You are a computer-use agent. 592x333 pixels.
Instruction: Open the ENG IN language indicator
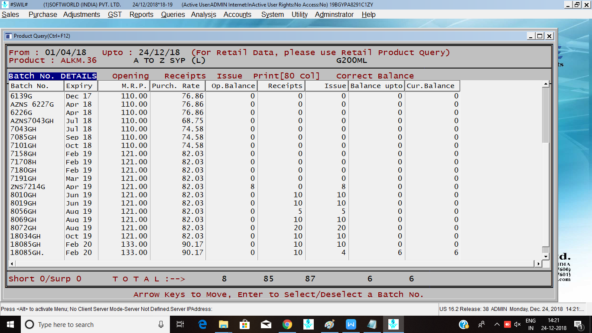point(530,324)
